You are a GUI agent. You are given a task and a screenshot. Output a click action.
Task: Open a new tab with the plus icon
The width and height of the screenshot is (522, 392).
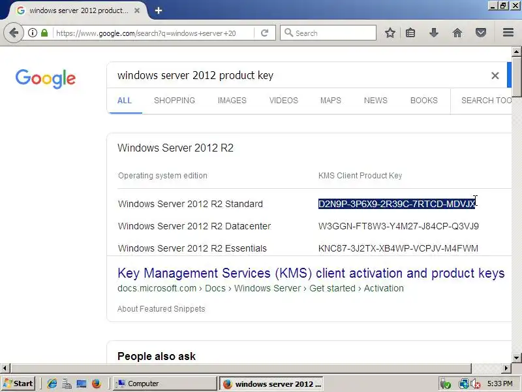(159, 10)
